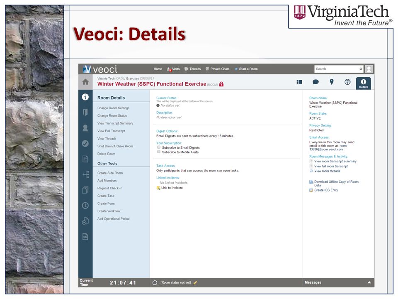Click the Veoci logo
Image resolution: width=398 pixels, height=299 pixels.
[x=100, y=69]
